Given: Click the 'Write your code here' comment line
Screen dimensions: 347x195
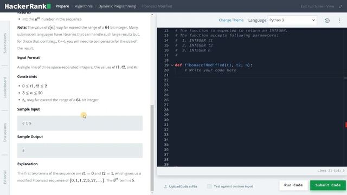Looking at the screenshot, I should 210,70.
